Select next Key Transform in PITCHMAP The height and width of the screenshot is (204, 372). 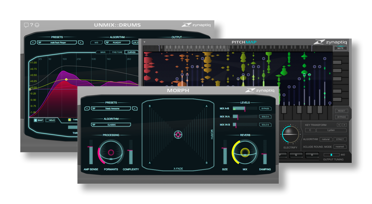coord(344,125)
